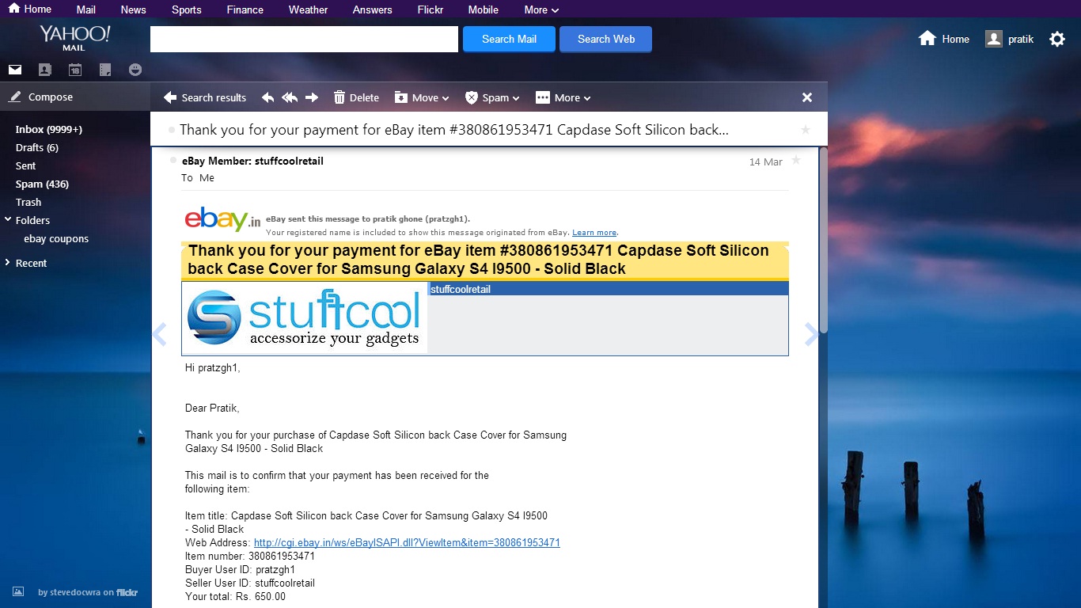Click the 'Seller User ID: stuffcoolretail' line
1081x608 pixels.
point(250,583)
